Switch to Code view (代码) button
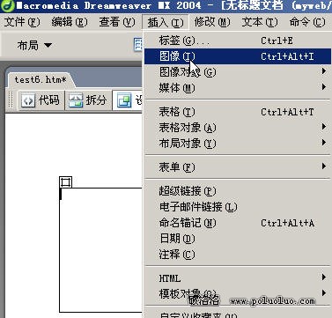 tap(41, 100)
